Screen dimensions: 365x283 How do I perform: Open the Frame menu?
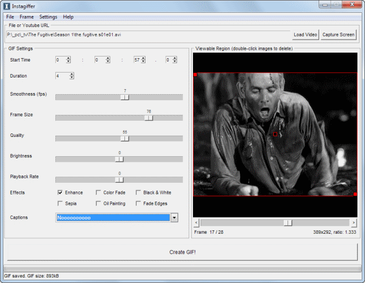27,17
